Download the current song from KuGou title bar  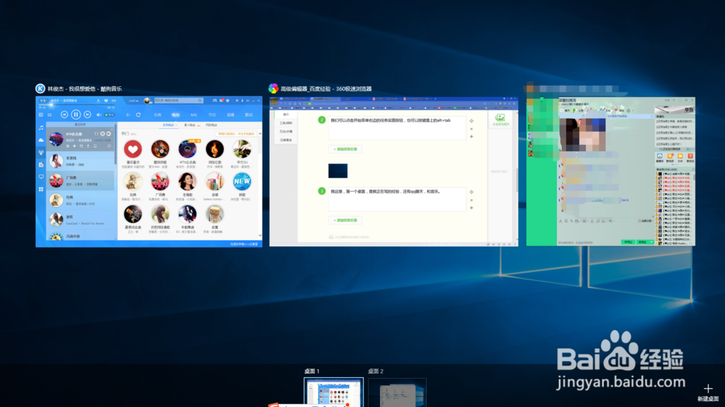tap(98, 101)
